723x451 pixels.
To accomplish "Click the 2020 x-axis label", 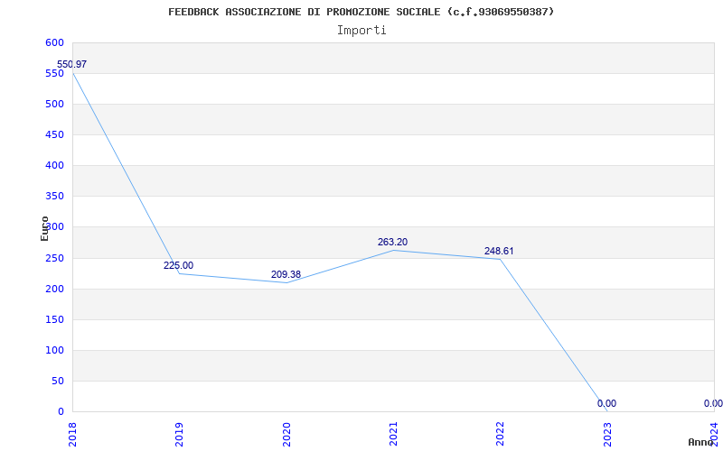I will pyautogui.click(x=286, y=434).
